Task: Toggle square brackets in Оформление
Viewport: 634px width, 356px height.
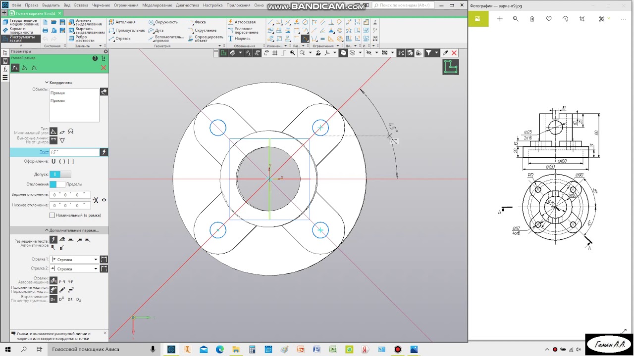Action: coord(70,161)
